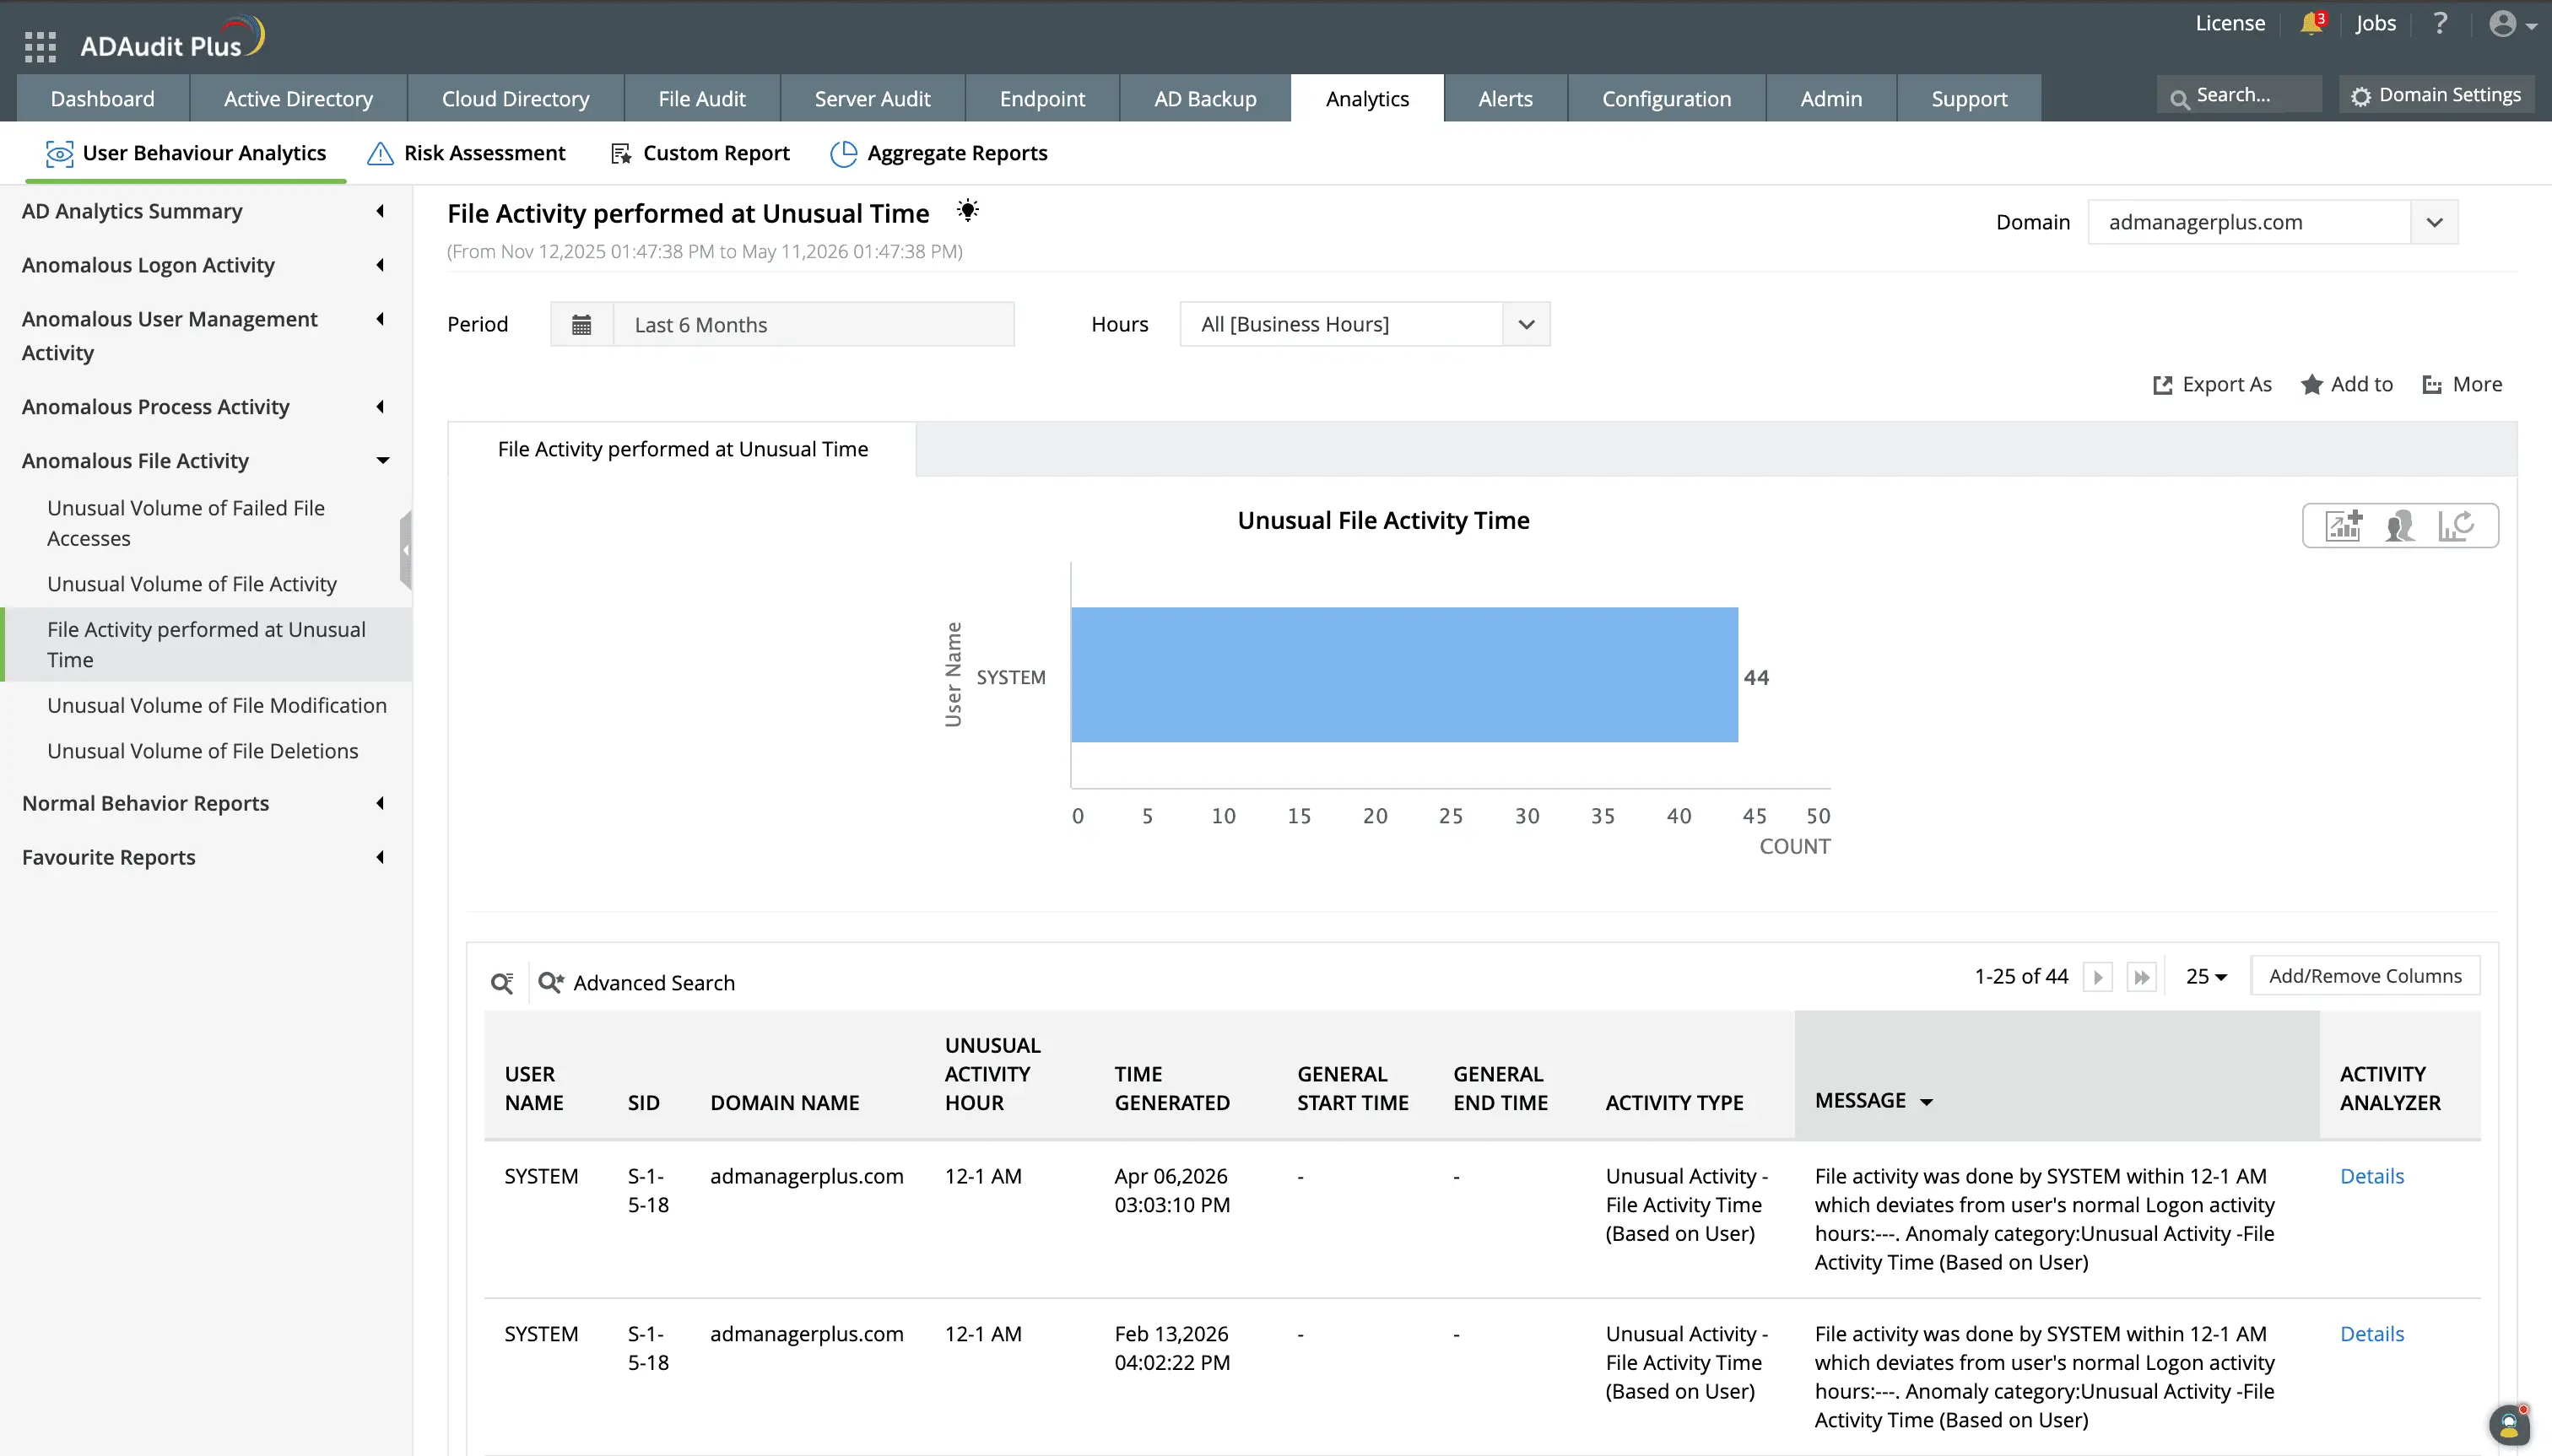Go to the next page arrow
The image size is (2552, 1456).
click(x=2098, y=977)
